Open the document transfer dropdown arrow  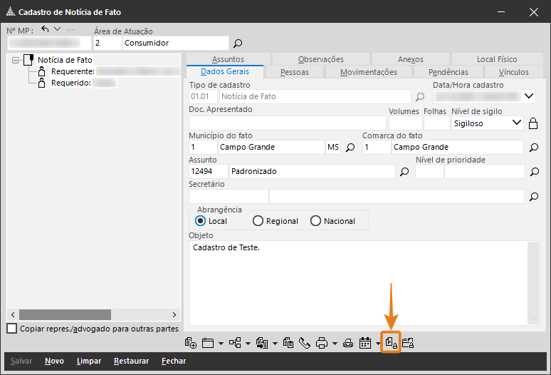tap(275, 344)
